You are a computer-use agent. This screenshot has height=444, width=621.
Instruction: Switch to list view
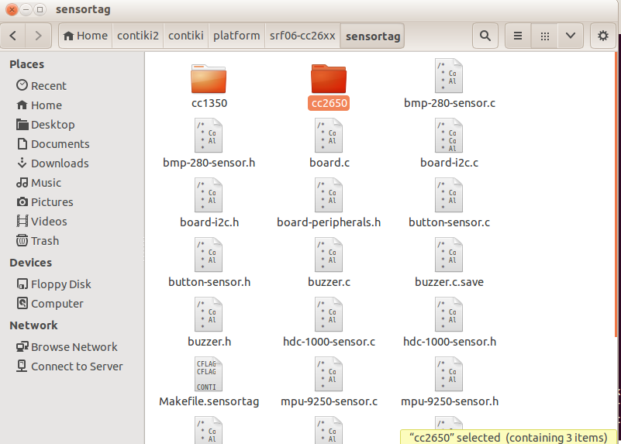518,36
